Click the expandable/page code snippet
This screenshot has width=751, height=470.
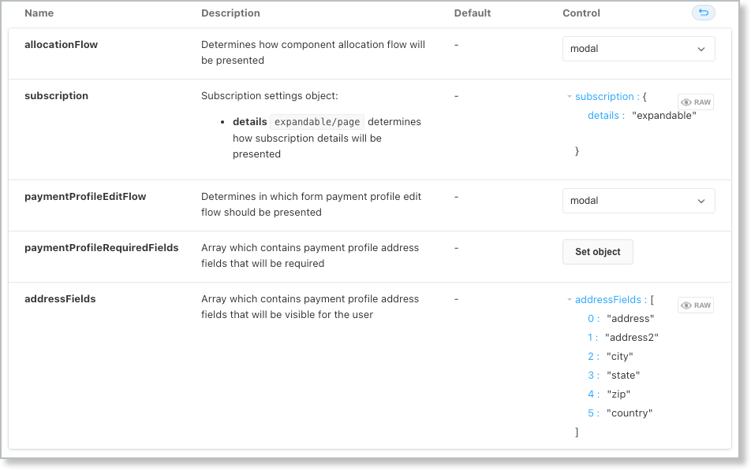[317, 122]
